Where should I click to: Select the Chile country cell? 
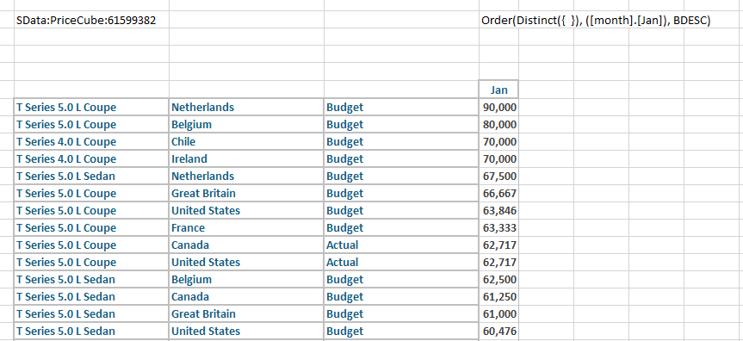click(246, 142)
